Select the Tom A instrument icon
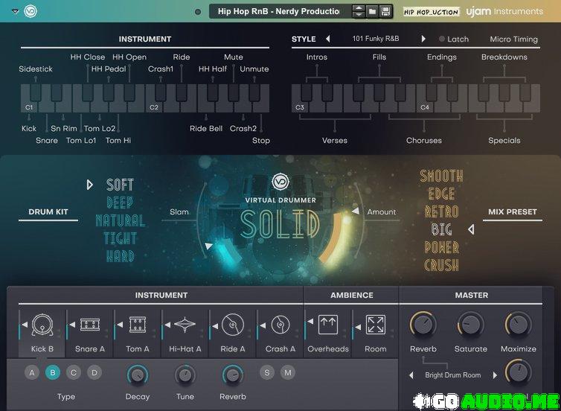This screenshot has height=411, width=561. 138,325
